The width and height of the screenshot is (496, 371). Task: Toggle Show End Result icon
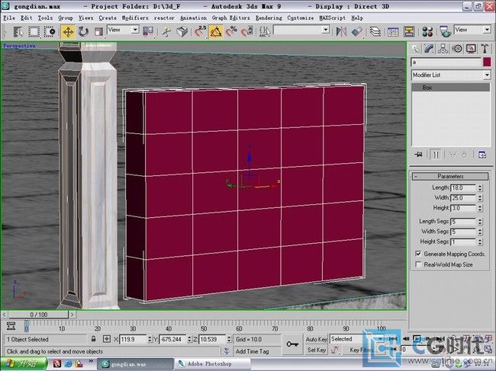(x=436, y=155)
